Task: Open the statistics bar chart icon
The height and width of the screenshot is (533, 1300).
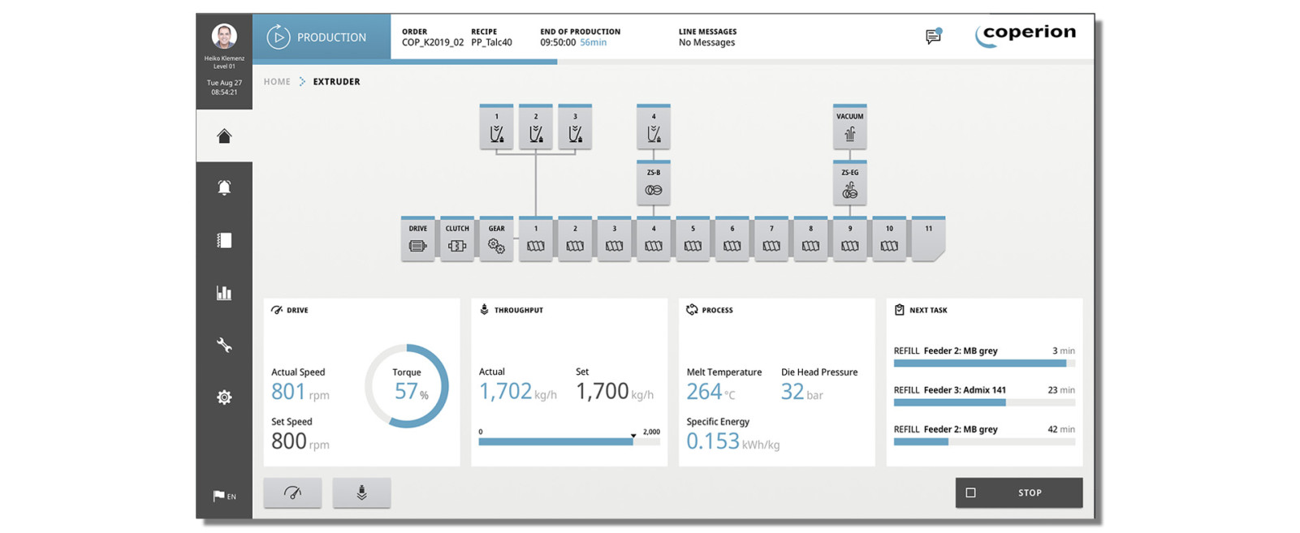Action: click(224, 293)
